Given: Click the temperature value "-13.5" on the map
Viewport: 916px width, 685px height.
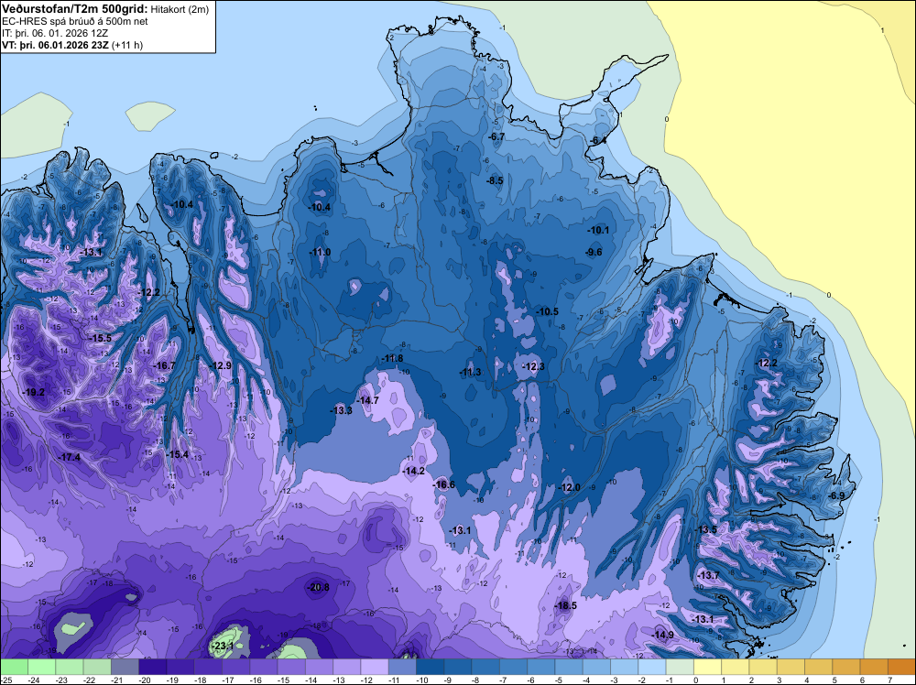Looking at the screenshot, I should (705, 529).
